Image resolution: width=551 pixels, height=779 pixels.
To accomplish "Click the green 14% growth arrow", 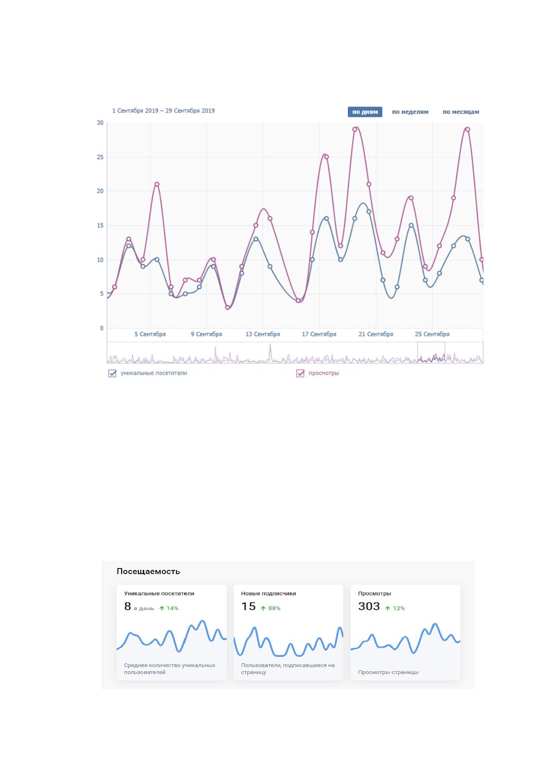I will [162, 608].
